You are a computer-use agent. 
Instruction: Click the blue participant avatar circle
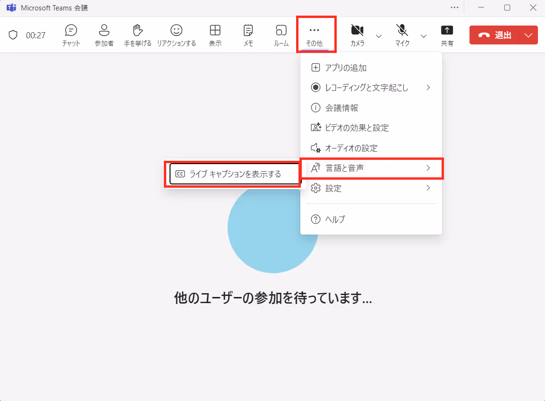point(273,228)
